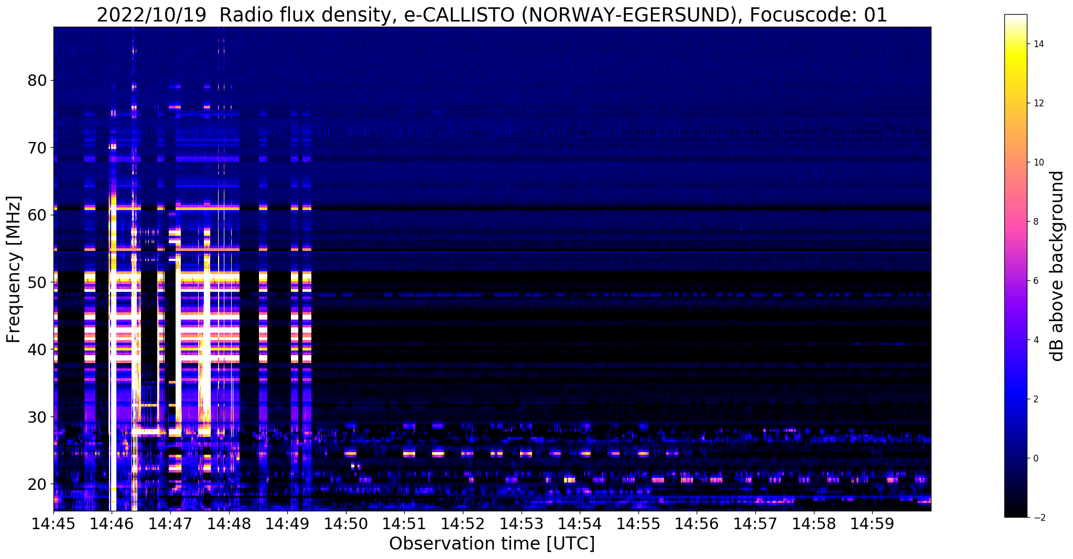
Task: Click the 14:48 time tick label
Action: point(229,523)
